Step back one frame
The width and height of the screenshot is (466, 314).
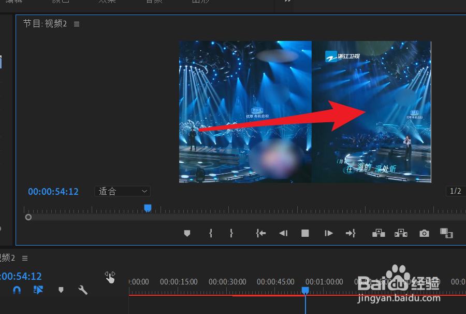[283, 233]
